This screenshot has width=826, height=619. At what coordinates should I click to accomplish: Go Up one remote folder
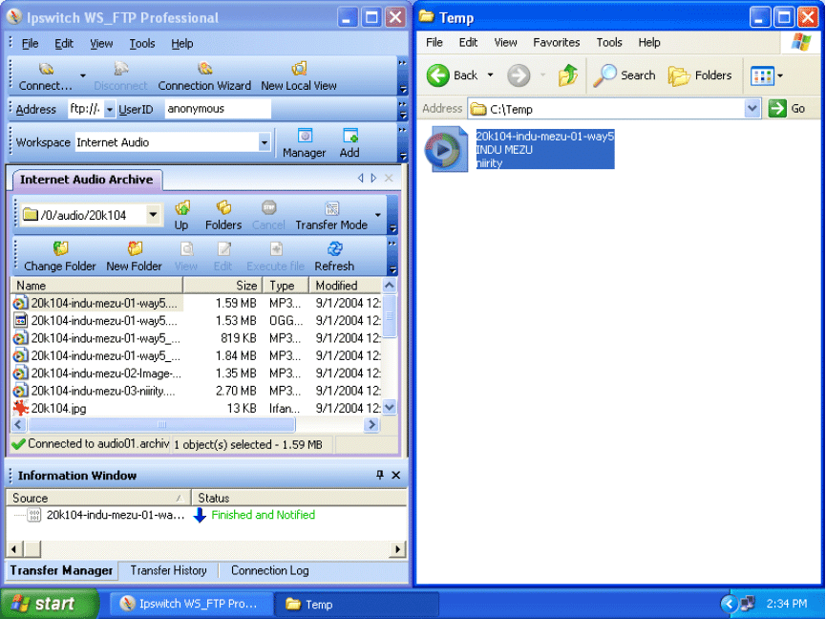(x=181, y=215)
